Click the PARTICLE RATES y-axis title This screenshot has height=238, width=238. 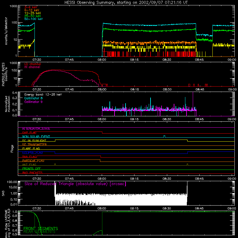(4, 74)
